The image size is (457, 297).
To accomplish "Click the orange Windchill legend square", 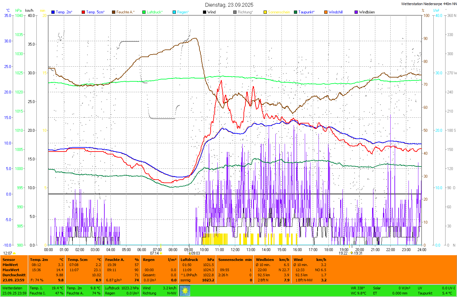I will coord(326,12).
